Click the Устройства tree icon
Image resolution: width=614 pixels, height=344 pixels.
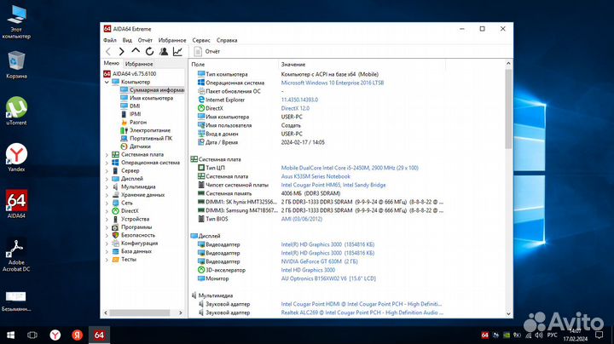point(115,220)
